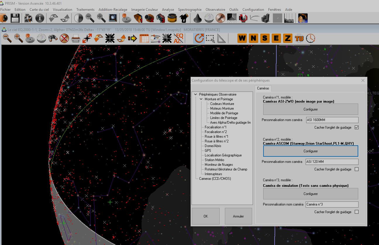Open the Observatoire menu

215,10
